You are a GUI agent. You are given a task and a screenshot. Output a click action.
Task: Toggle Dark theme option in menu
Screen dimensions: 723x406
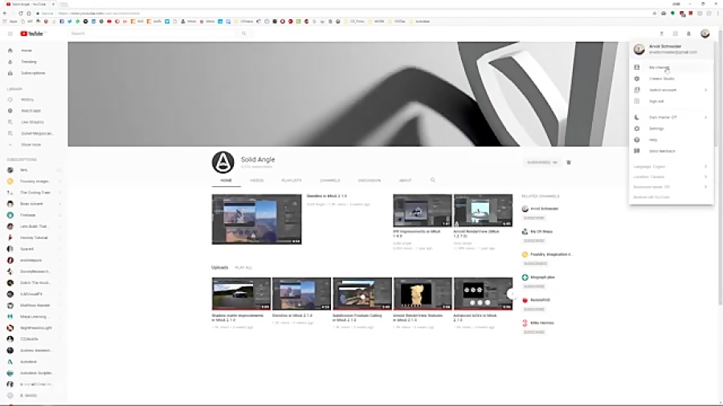point(668,117)
